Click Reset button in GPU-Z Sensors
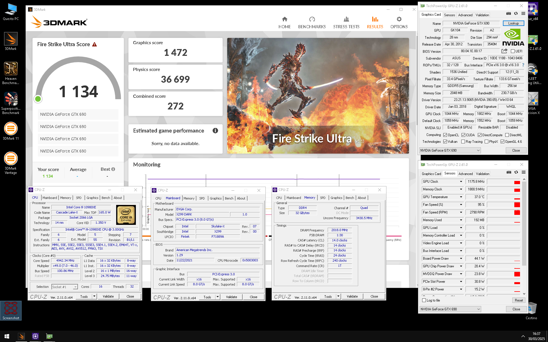The height and width of the screenshot is (342, 548). tap(519, 300)
